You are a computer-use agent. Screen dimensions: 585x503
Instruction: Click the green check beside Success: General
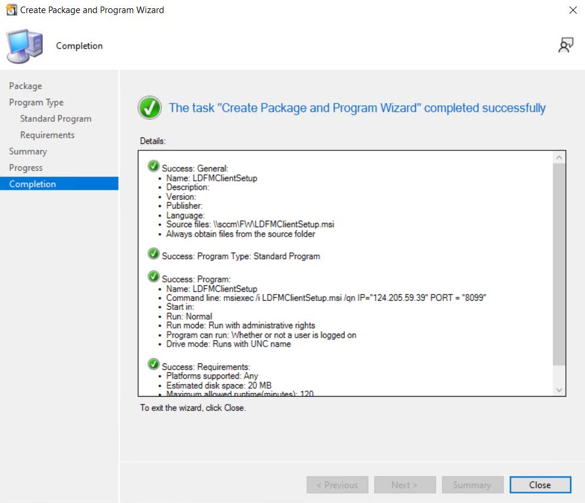coord(154,166)
